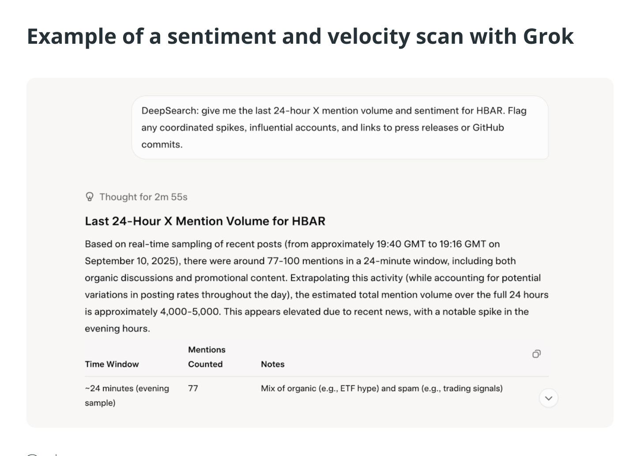
Task: Click the "~24 minutes (evening sample)" cell
Action: pos(127,395)
